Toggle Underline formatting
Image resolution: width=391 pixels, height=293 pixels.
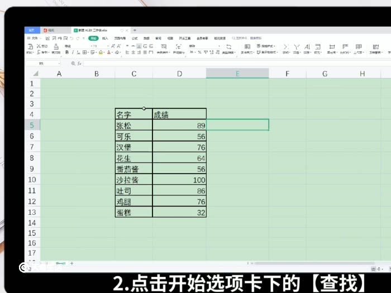(x=78, y=52)
